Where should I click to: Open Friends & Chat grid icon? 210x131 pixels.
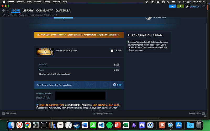tap(203, 114)
